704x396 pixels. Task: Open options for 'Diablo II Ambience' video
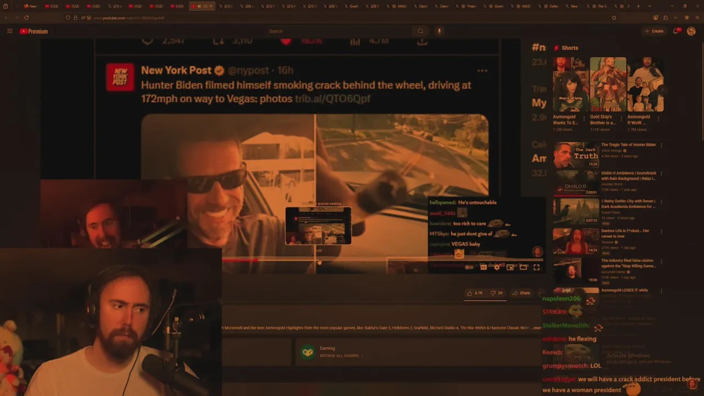pos(661,174)
